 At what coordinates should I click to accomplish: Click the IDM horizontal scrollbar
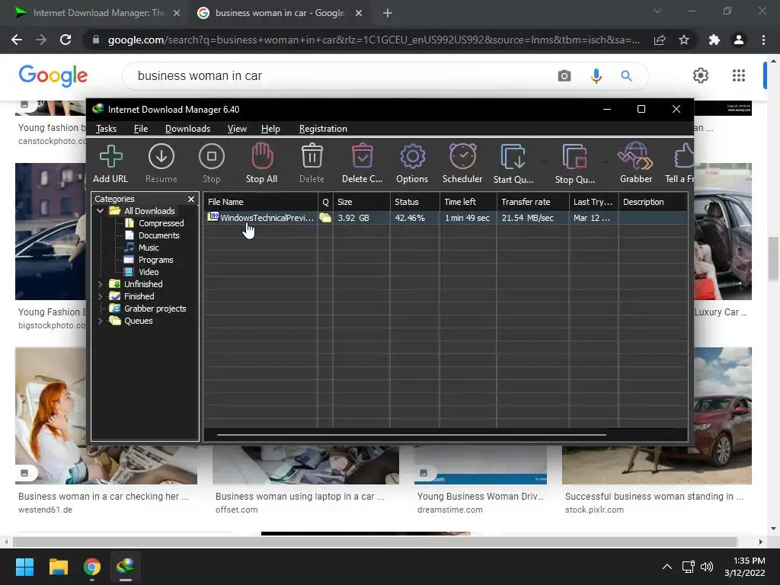411,435
